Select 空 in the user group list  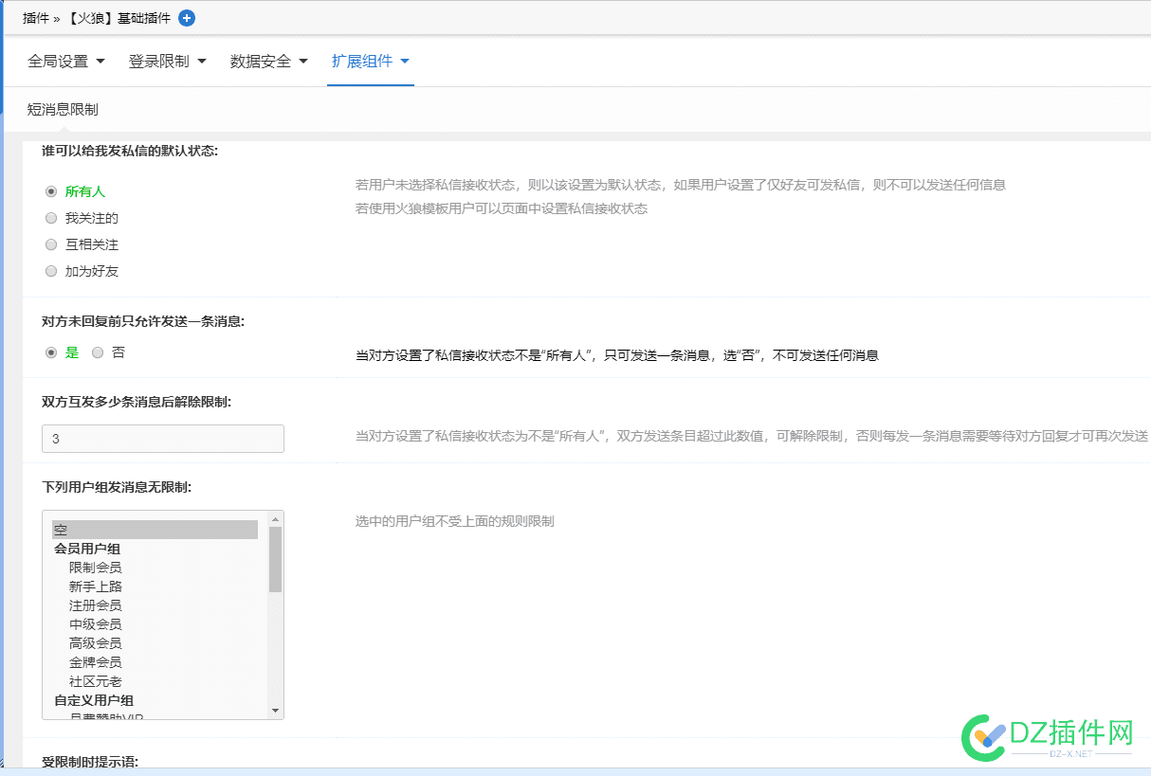coord(155,530)
